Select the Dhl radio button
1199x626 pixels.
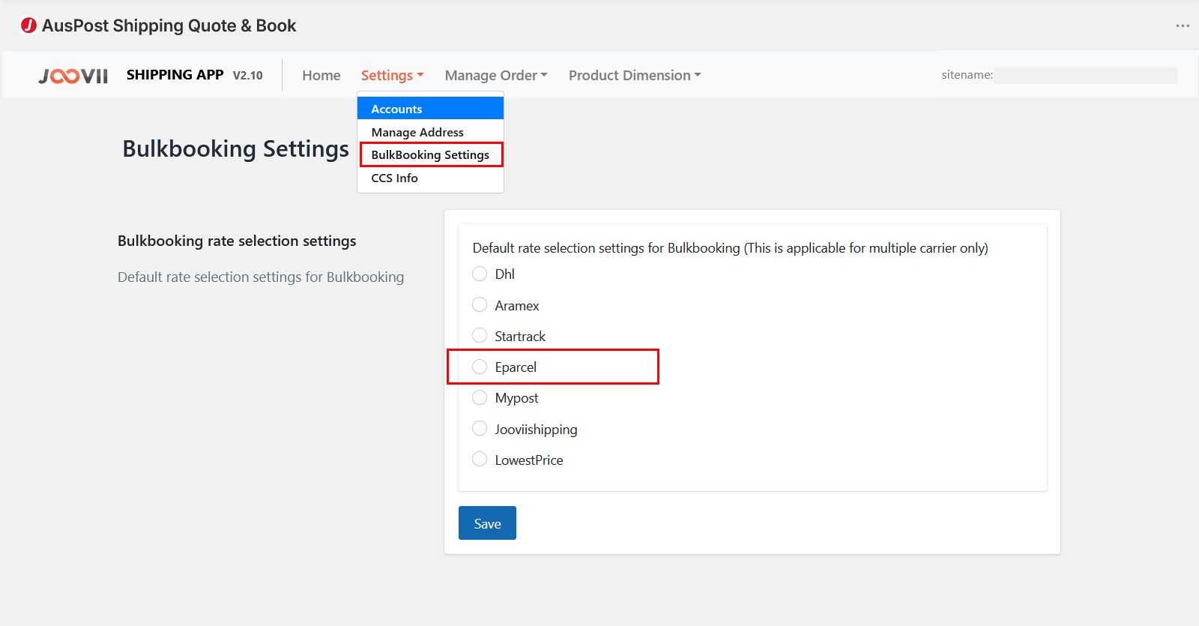click(x=480, y=274)
